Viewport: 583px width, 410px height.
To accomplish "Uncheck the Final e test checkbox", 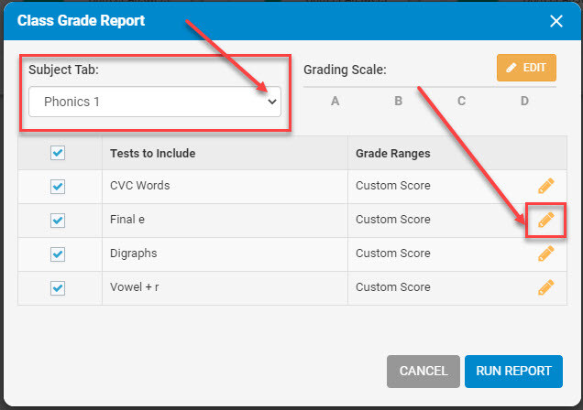I will pos(58,221).
